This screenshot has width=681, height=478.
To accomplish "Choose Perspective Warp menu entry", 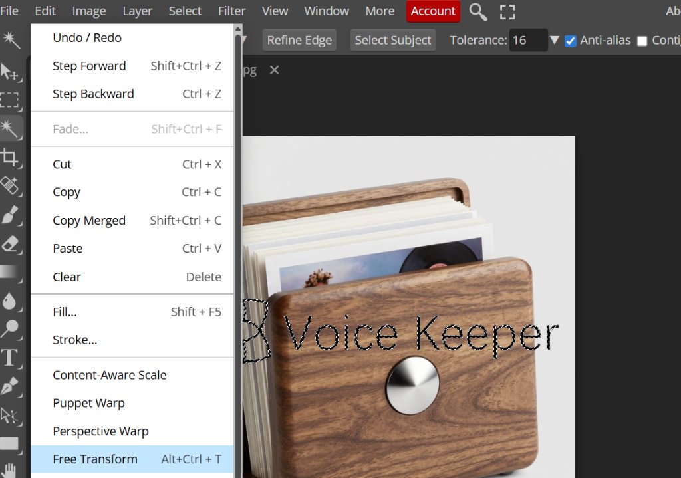I will pyautogui.click(x=132, y=431).
